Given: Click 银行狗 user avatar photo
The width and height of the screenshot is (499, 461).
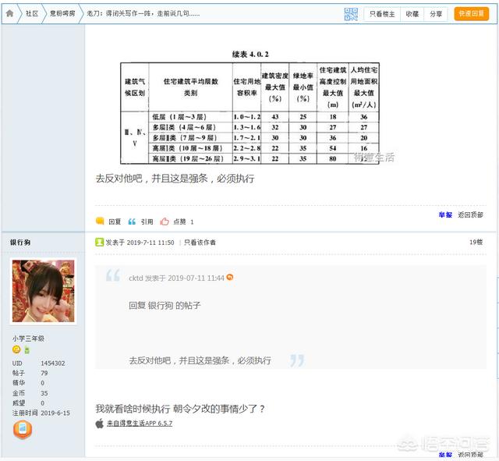Looking at the screenshot, I should (x=42, y=291).
